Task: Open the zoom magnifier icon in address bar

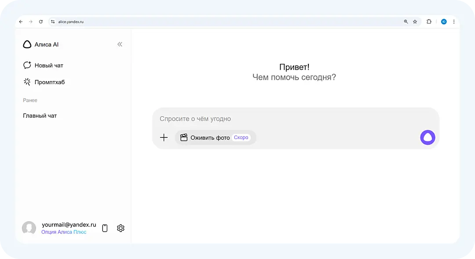Action: (x=406, y=22)
